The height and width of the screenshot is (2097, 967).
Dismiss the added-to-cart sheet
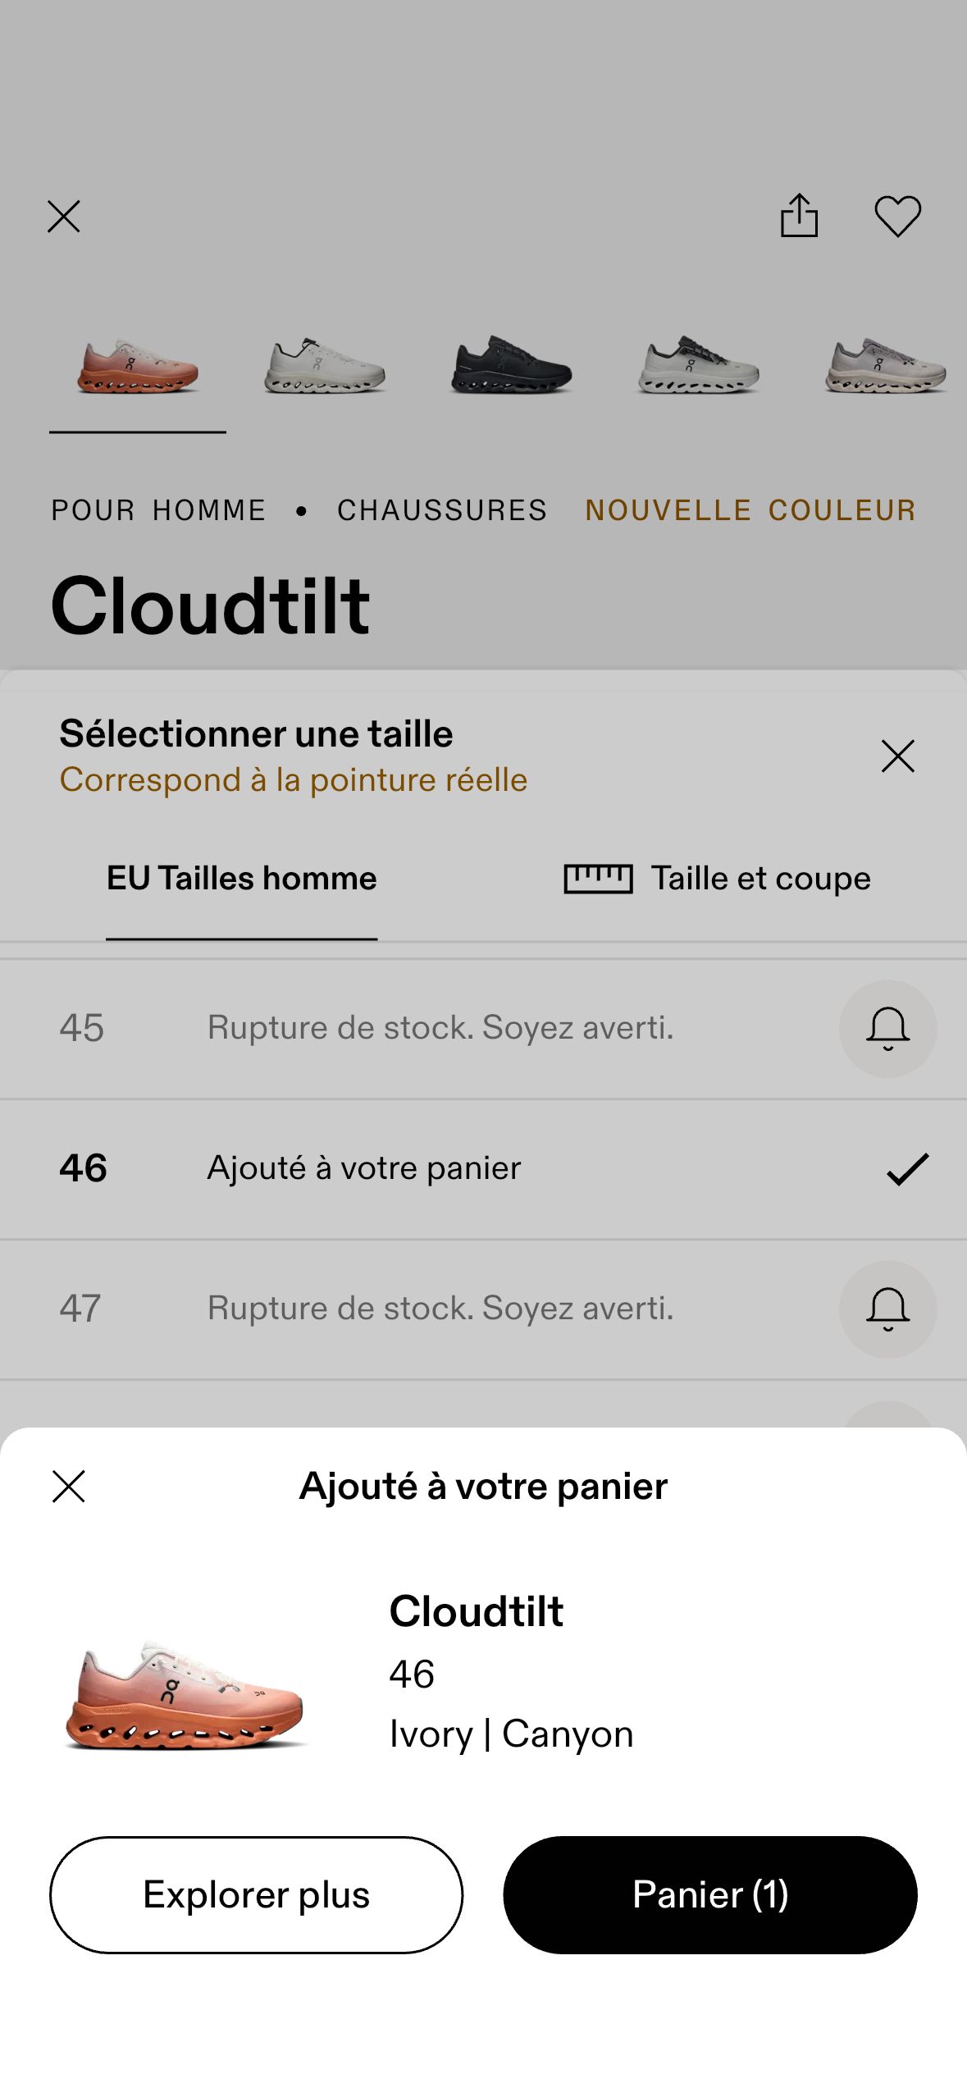(69, 1486)
